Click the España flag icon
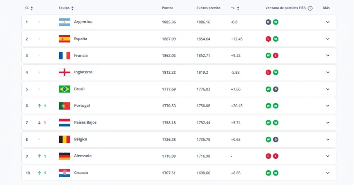This screenshot has width=354, height=185. click(64, 39)
